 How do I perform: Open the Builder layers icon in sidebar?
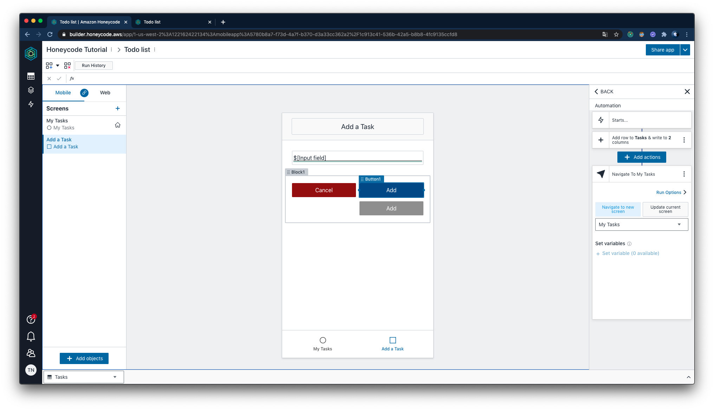[31, 90]
